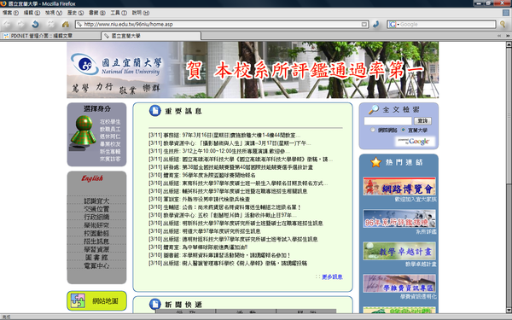This screenshot has height=320, width=512.
Task: Open the 書籤 (B) menu
Action: [x=97, y=13]
